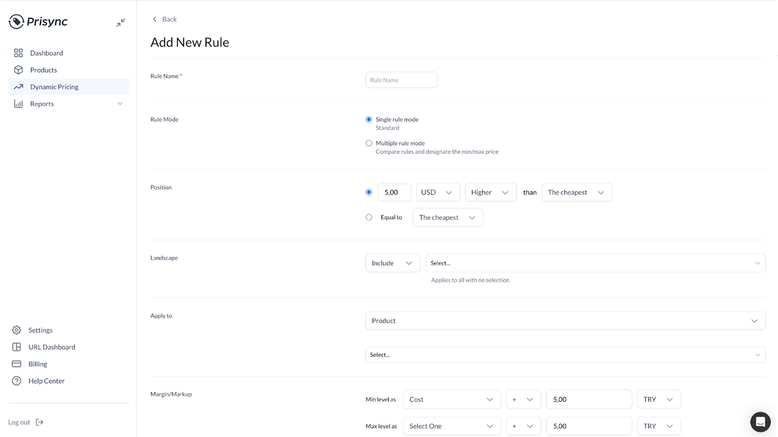Log out of Prisync

click(19, 422)
